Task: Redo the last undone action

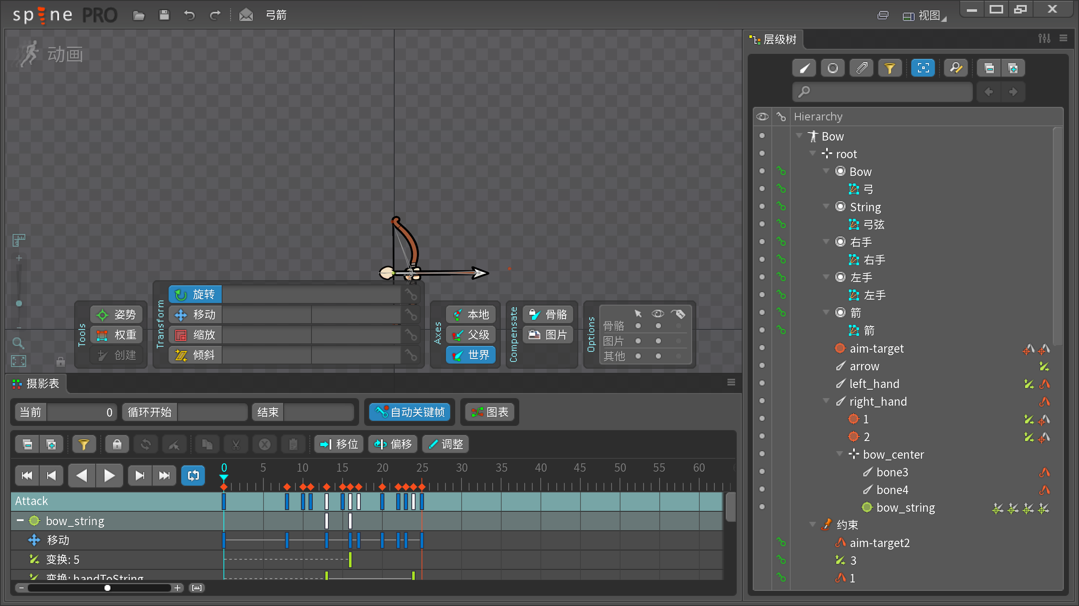Action: 215,16
